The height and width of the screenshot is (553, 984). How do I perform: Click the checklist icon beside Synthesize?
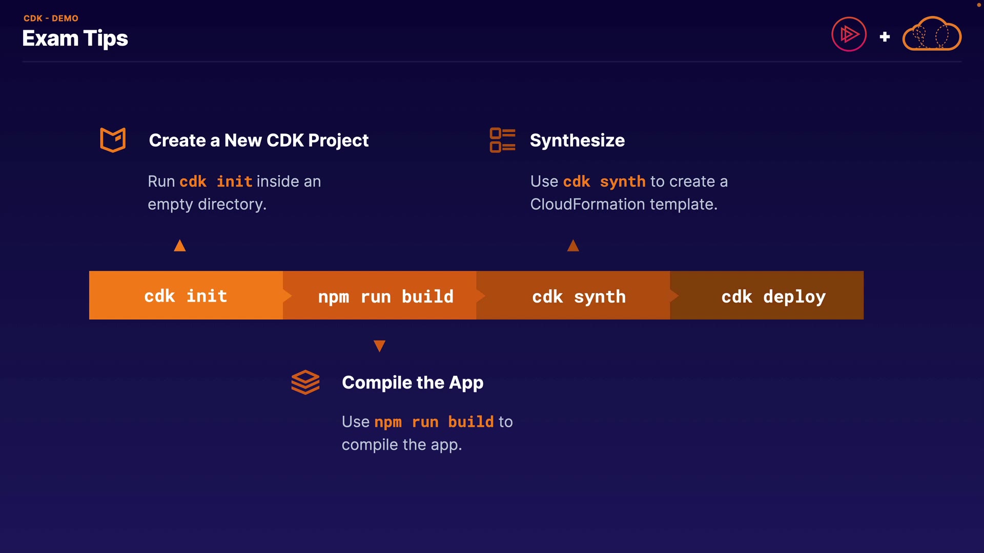[502, 140]
